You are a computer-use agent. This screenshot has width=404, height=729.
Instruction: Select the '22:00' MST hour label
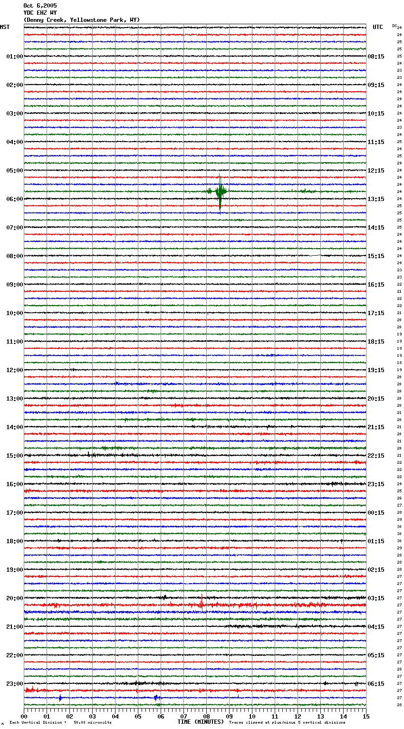tap(15, 655)
